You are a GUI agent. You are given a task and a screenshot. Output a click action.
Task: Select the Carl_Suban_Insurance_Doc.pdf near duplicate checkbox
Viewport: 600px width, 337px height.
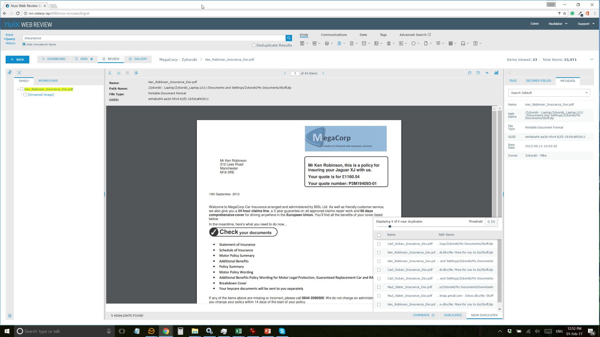(379, 244)
